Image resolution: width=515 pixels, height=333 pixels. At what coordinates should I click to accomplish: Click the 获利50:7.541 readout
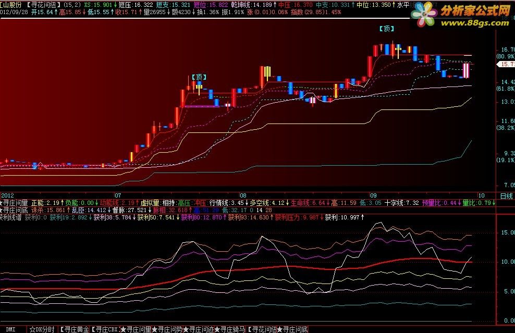(x=158, y=217)
